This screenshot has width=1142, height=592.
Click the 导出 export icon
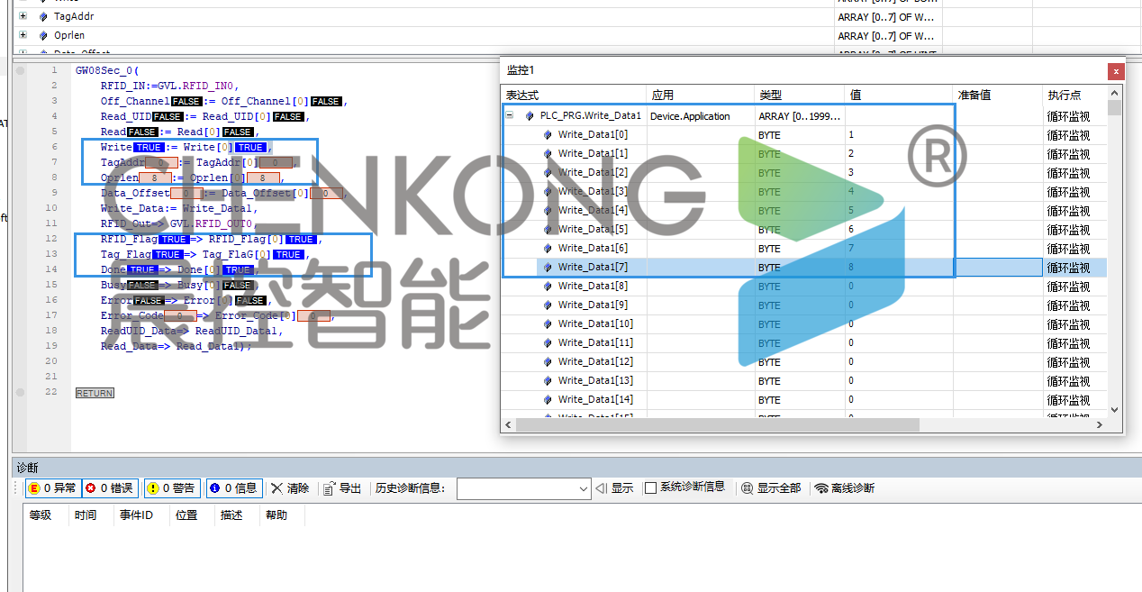click(330, 488)
